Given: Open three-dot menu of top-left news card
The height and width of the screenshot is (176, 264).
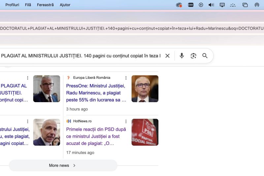Looking at the screenshot, I should (28, 78).
